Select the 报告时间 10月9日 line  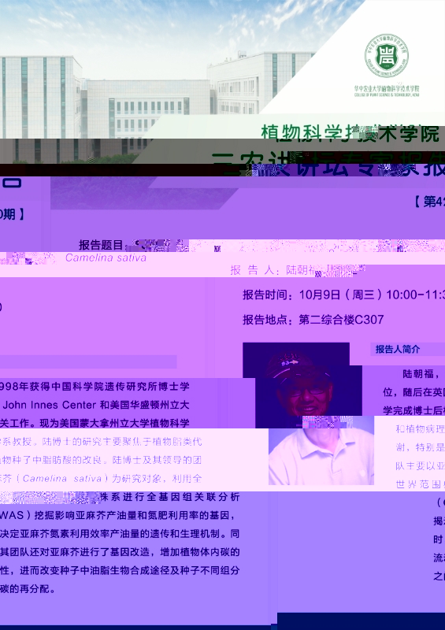(x=343, y=295)
